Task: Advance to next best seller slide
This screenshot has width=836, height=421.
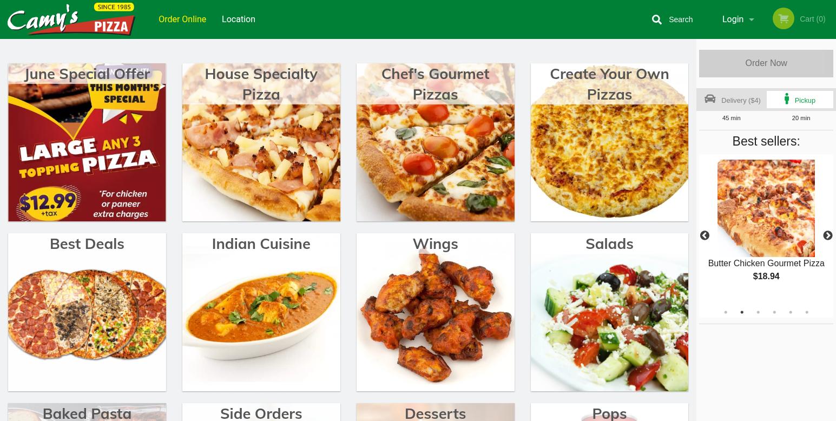Action: (828, 235)
